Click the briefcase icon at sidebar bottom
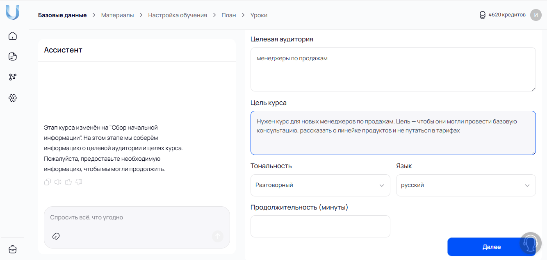Screen dimensions: 547x260 tap(13, 249)
